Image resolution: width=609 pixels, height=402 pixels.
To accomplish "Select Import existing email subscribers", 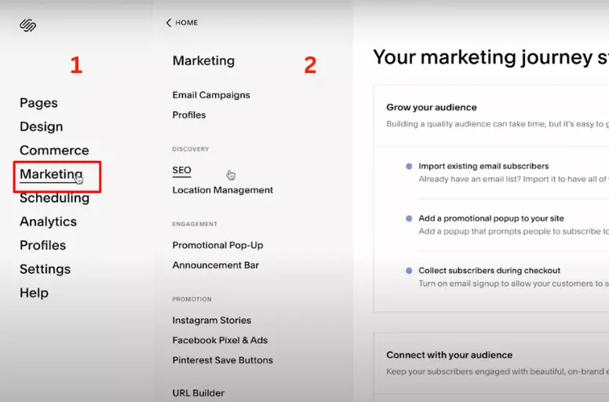I will click(483, 166).
